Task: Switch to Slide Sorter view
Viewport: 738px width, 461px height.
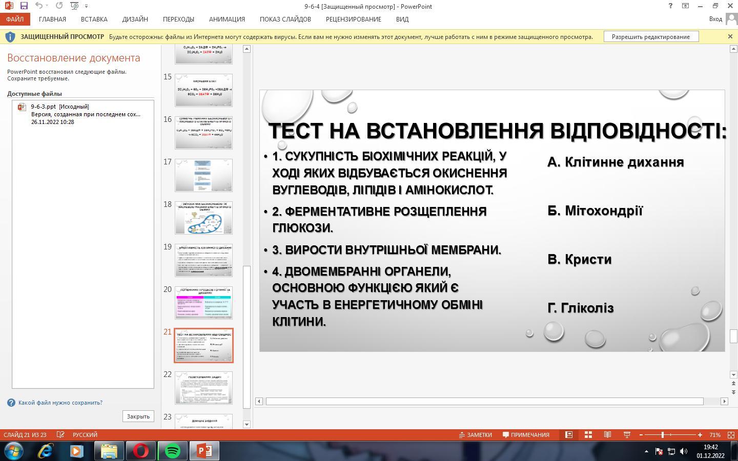Action: pos(588,435)
